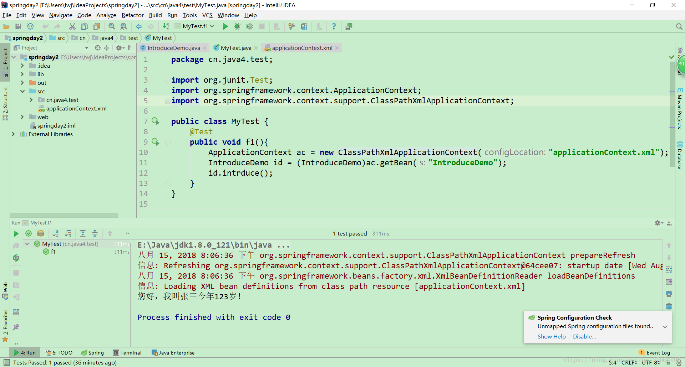Click the Copy icon in the toolbar

coord(85,26)
